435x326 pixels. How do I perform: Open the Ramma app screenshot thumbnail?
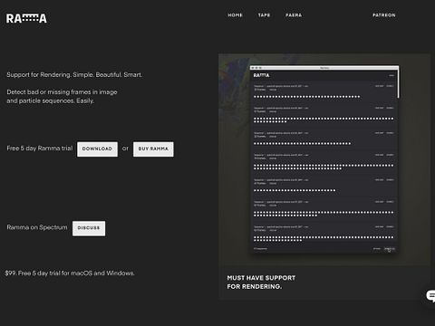(x=324, y=159)
